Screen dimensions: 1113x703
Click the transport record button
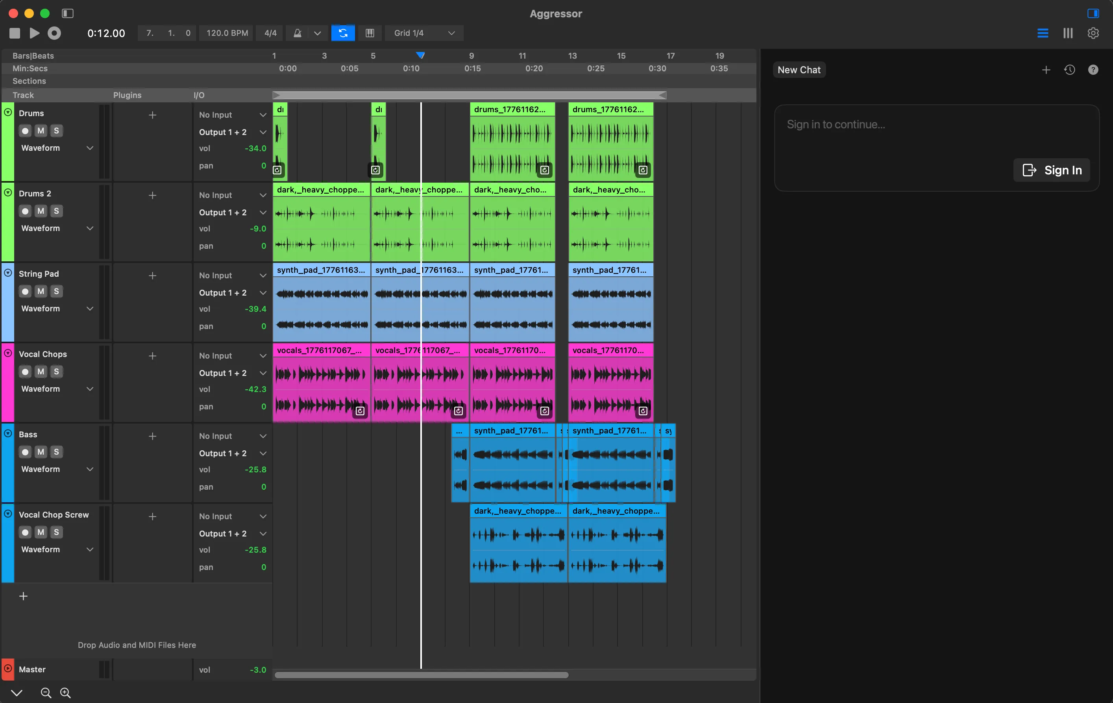pos(55,33)
